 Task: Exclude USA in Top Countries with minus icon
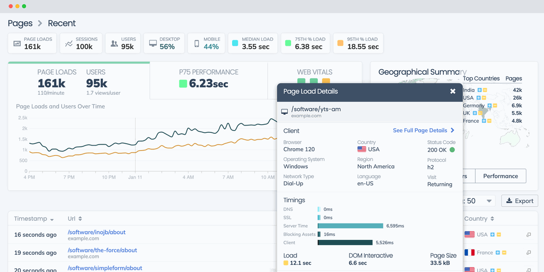pyautogui.click(x=484, y=98)
